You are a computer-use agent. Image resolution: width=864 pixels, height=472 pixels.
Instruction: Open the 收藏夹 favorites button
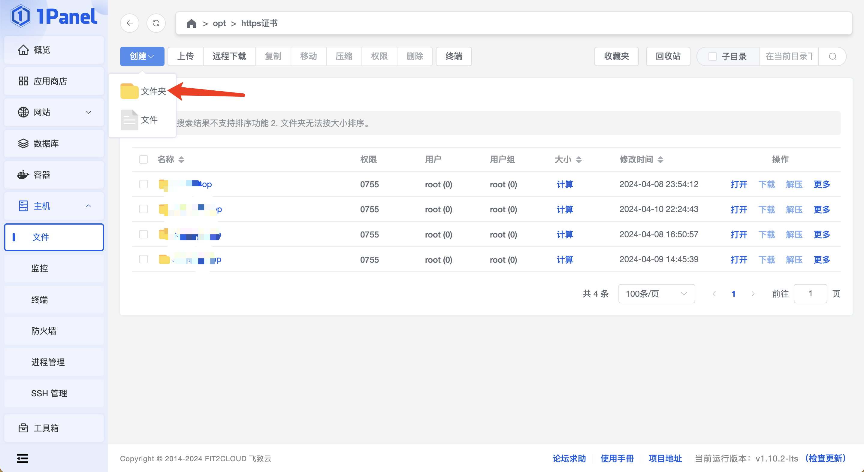coord(616,56)
